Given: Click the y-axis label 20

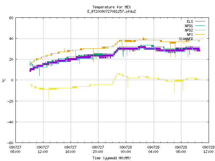Looking at the screenshot, I should pyautogui.click(x=11, y=59).
